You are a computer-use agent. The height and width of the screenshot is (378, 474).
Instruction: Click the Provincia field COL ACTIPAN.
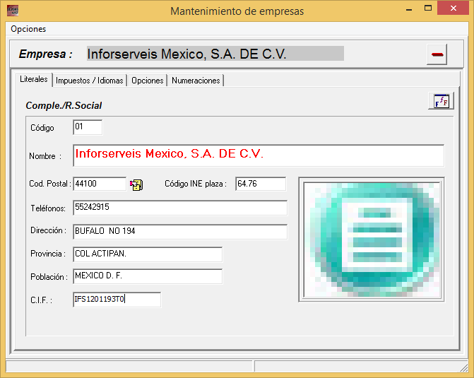148,254
